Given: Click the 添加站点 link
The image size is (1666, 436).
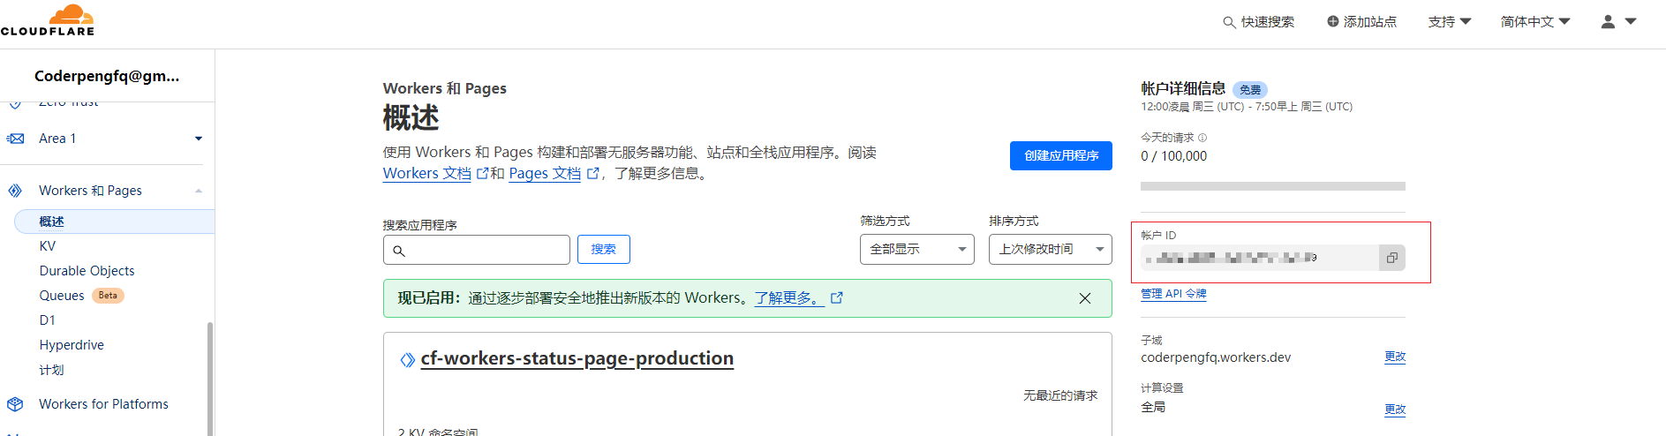Looking at the screenshot, I should 1370,21.
